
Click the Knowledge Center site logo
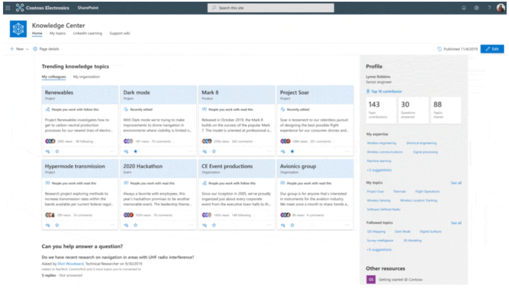pos(18,29)
